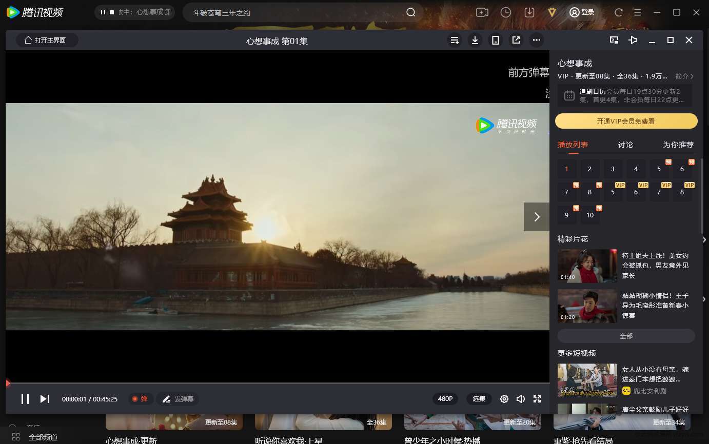Skip to next episode
Viewport: 709px width, 444px height.
pos(45,399)
